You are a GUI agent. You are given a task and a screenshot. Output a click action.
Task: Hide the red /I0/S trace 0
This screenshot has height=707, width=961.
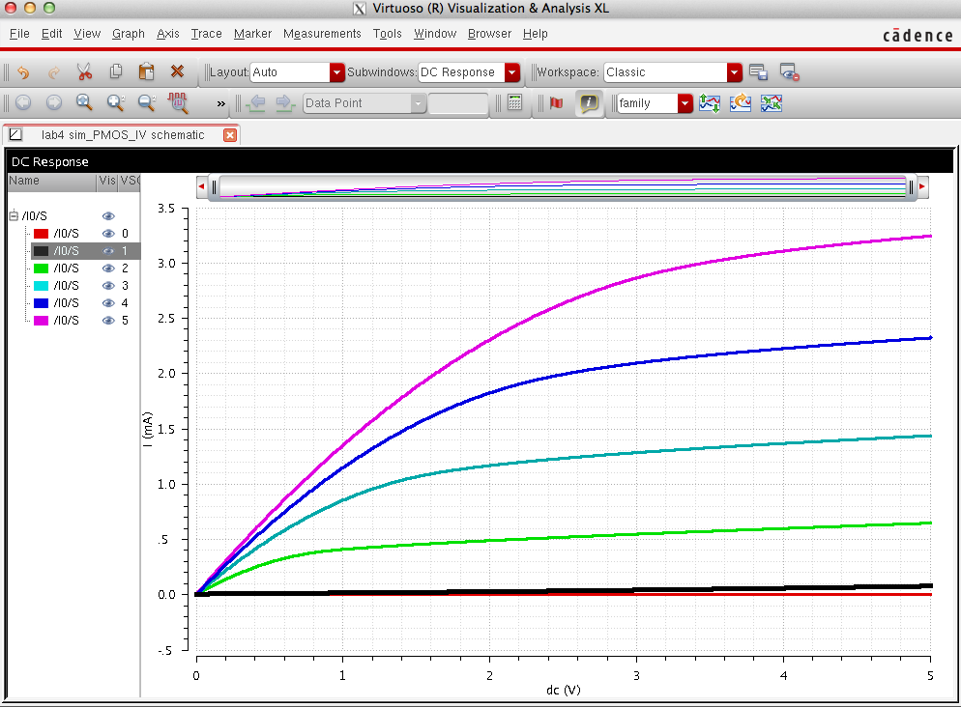click(108, 233)
